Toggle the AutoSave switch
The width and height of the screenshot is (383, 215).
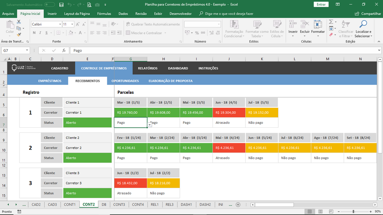pyautogui.click(x=50, y=5)
